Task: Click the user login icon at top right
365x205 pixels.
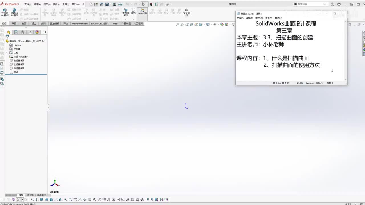Action: point(332,4)
